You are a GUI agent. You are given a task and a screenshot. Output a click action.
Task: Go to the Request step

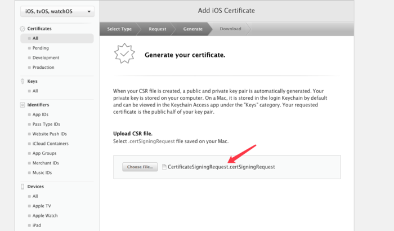tap(157, 29)
